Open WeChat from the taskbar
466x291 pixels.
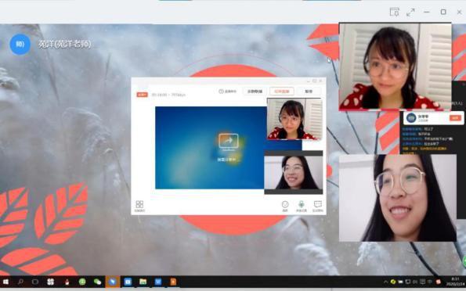click(x=97, y=282)
